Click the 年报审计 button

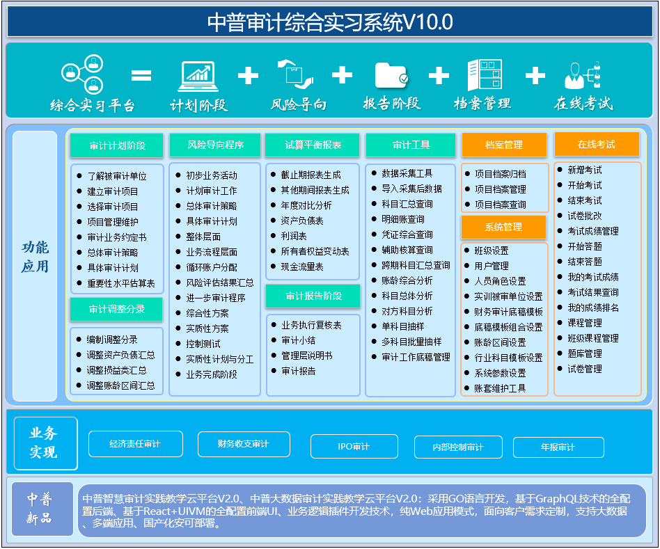pos(558,447)
